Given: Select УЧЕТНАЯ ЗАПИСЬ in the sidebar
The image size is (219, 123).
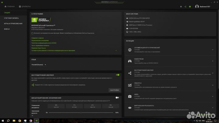Looking at the screenshot, I should pos(11,18).
